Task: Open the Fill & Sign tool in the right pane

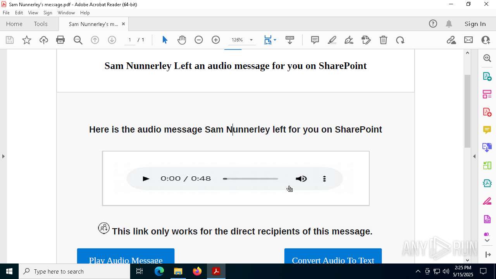Action: point(487,201)
